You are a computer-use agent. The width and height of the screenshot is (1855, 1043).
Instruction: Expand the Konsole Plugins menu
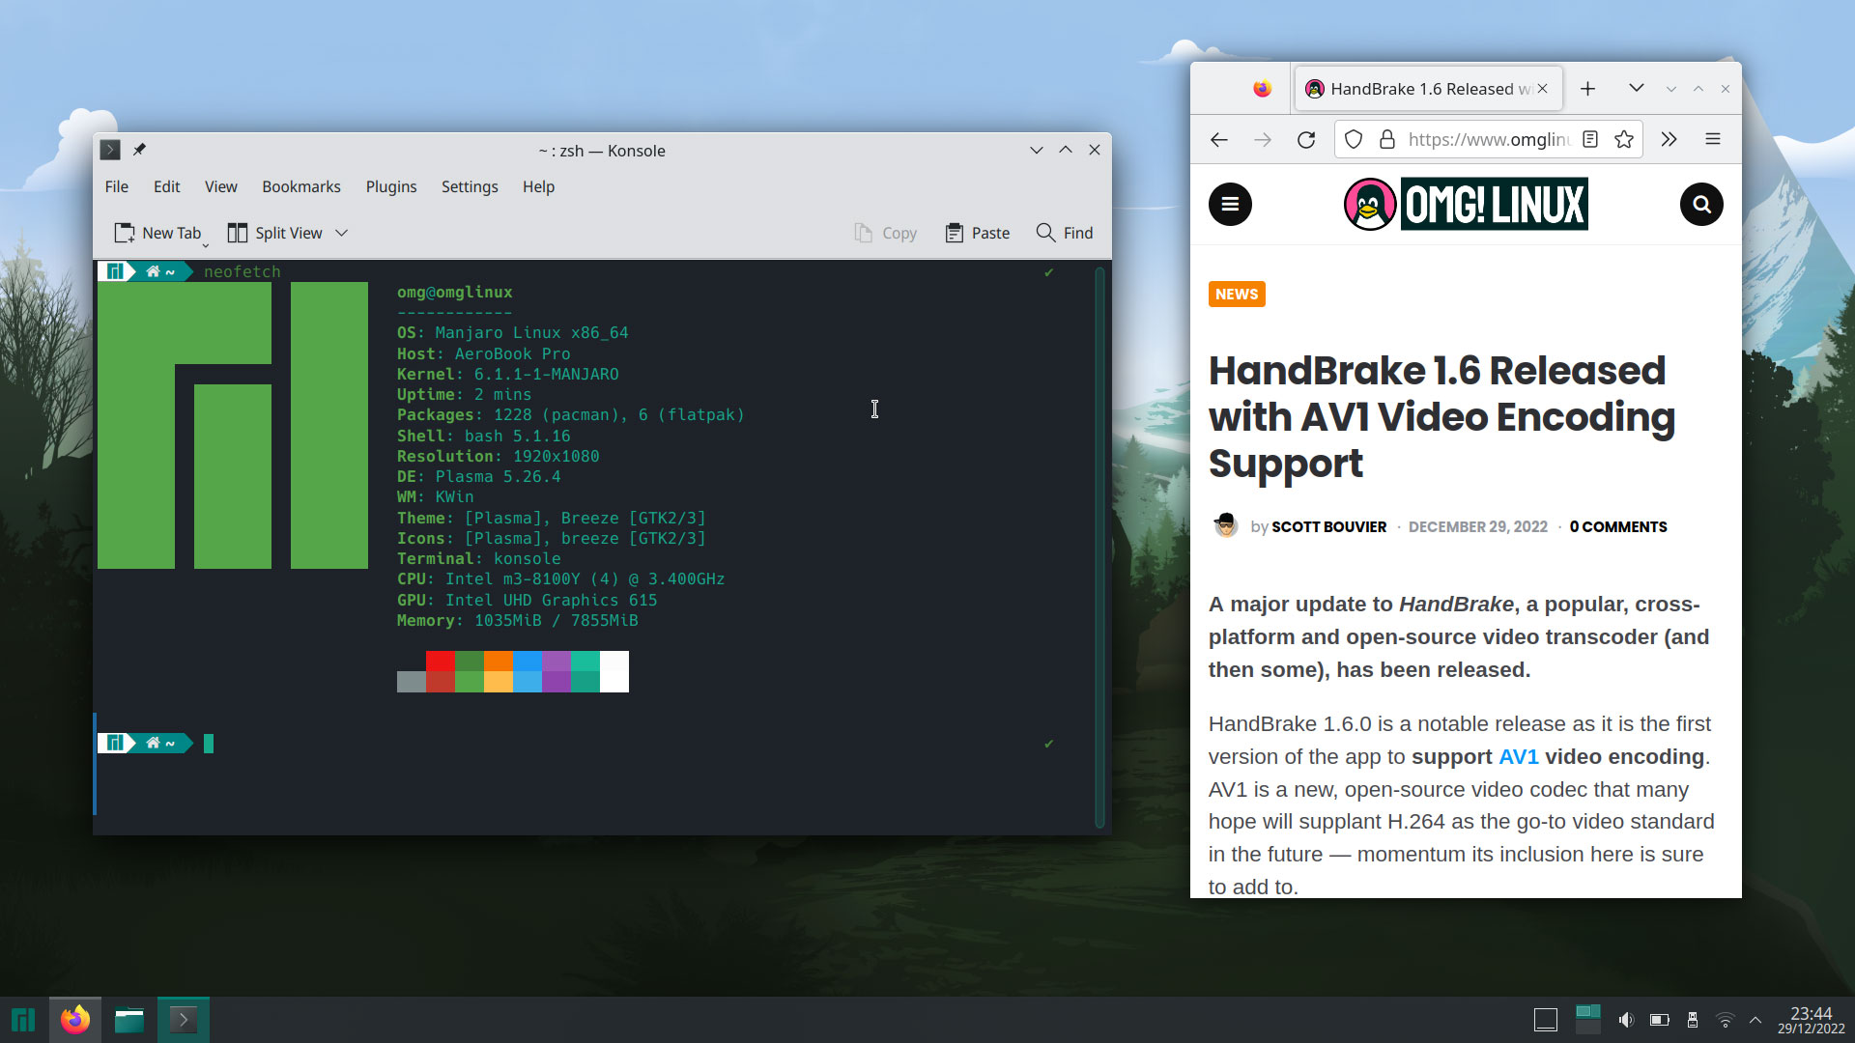(390, 186)
